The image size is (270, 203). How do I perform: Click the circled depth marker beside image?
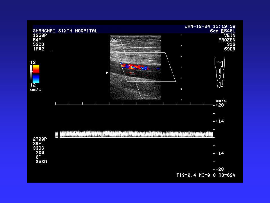pyautogui.click(x=181, y=89)
